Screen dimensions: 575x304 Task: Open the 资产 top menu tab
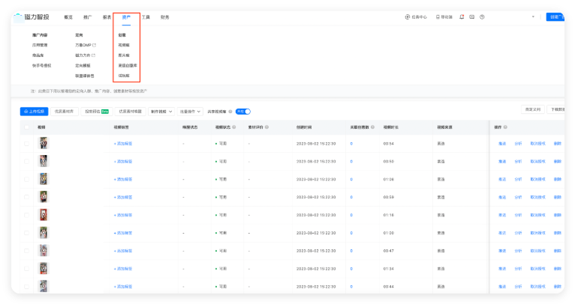[126, 16]
